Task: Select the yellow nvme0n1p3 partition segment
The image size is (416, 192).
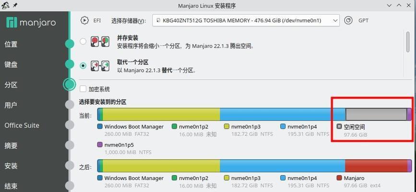Action: (161, 114)
